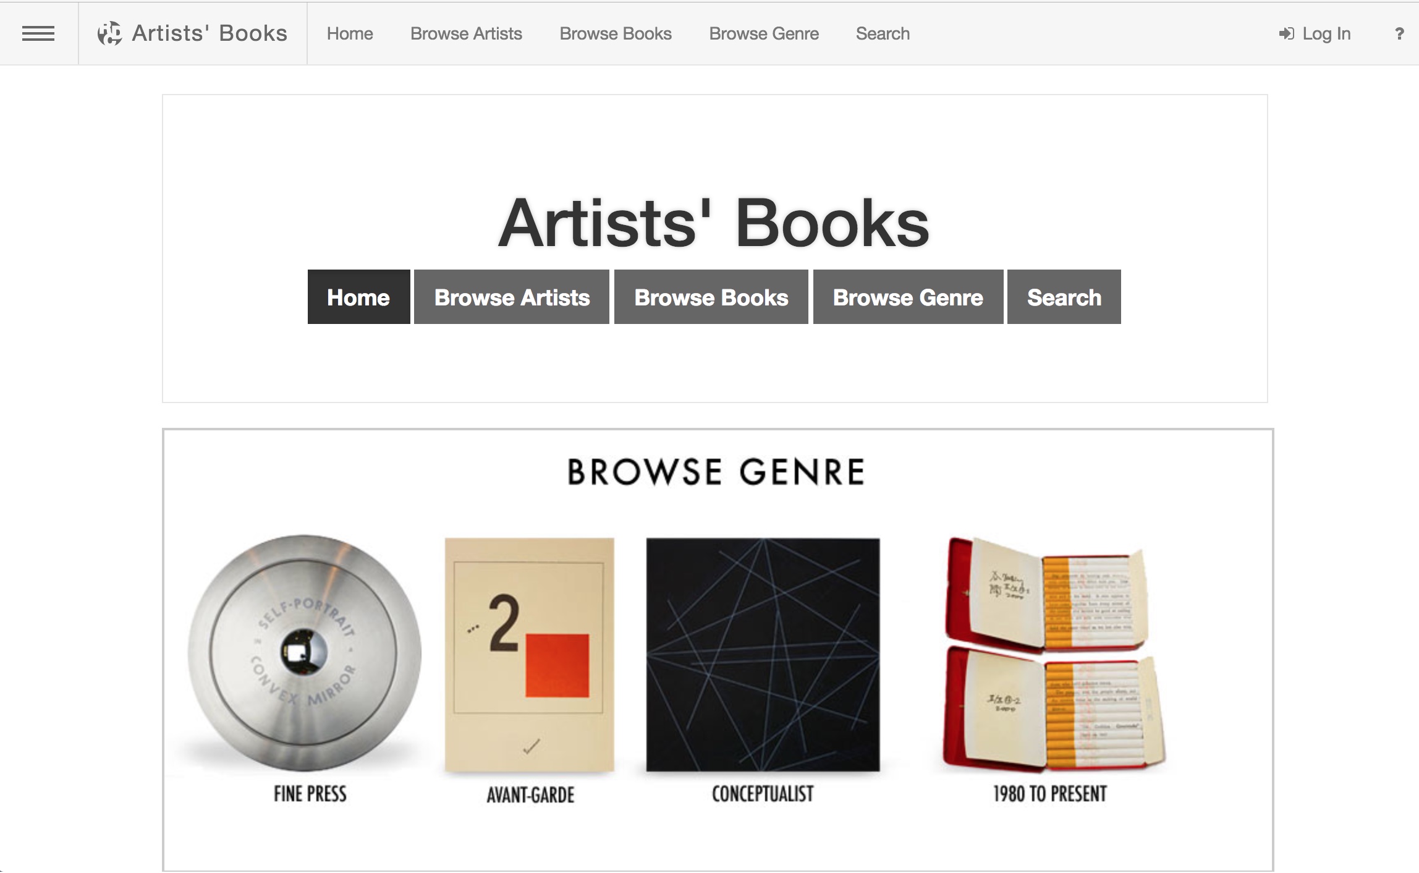1419x873 pixels.
Task: Open Search in top navigation bar
Action: click(883, 33)
